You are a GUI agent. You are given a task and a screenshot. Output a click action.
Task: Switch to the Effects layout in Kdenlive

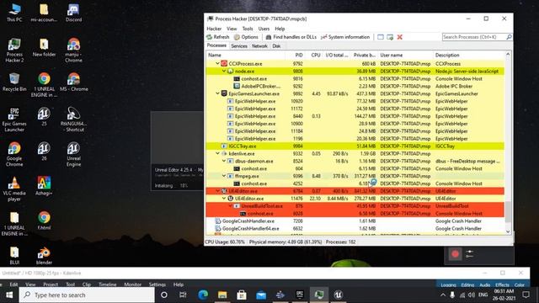[x=502, y=284]
